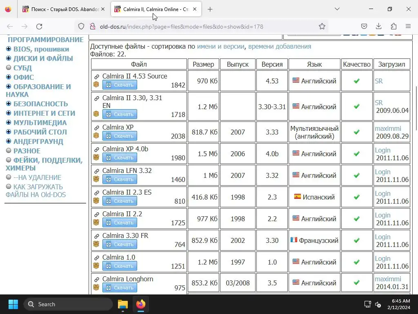418x314 pixels.
Task: Open КАК ЗАГРУЖАТЬ ФАЙЛЫ НА Old-DOS link
Action: tap(36, 191)
